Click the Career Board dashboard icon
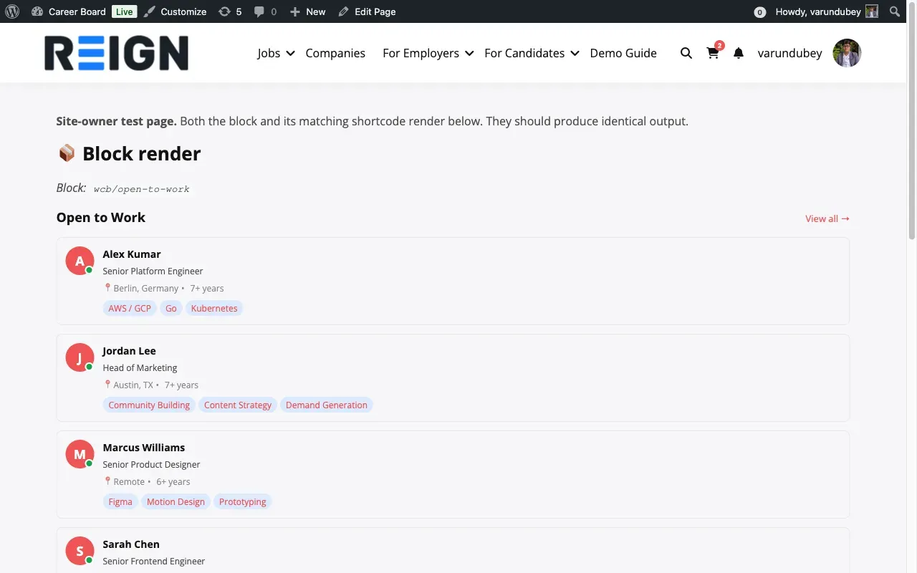Screen dimensions: 917x573 (37, 11)
